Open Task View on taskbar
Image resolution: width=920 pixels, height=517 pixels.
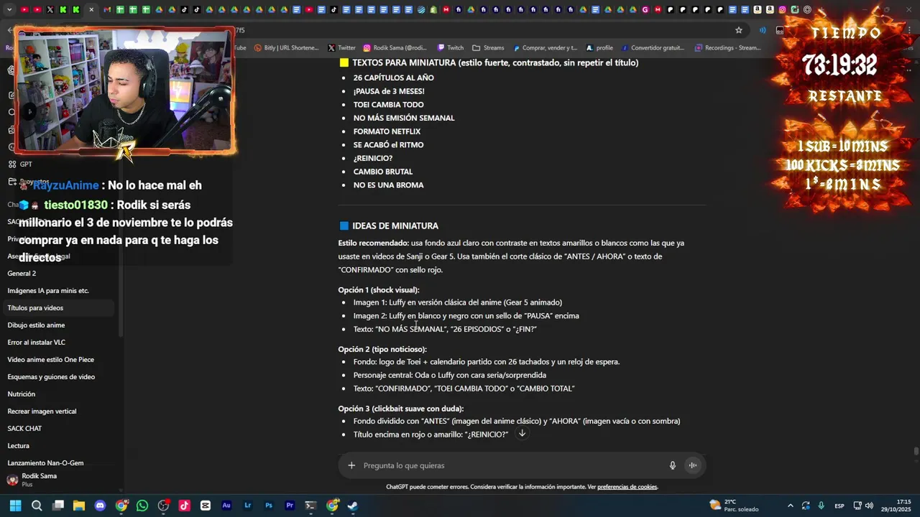(58, 506)
